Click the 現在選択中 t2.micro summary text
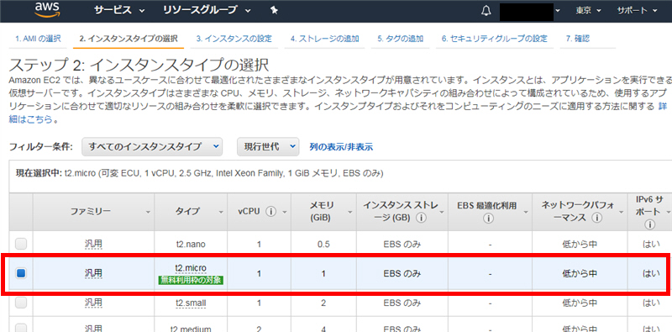This screenshot has width=672, height=332. coord(199,174)
